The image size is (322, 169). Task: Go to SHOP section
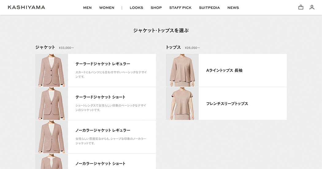click(156, 8)
